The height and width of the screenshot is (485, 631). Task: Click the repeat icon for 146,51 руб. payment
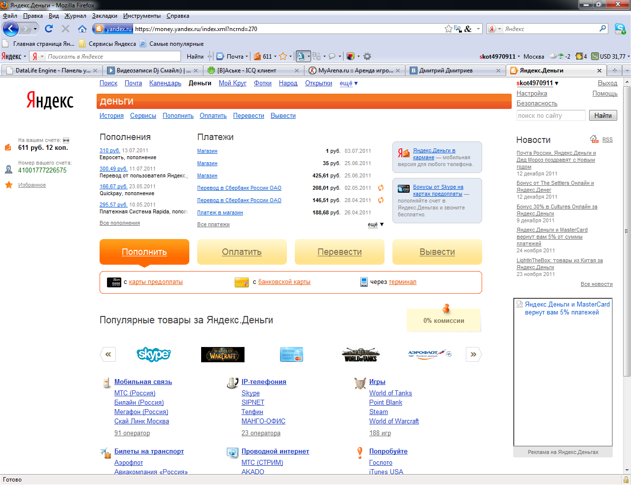tap(381, 200)
